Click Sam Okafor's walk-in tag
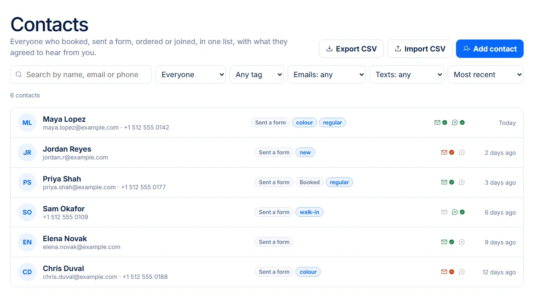Screen dimensions: 543x294 click(x=309, y=212)
